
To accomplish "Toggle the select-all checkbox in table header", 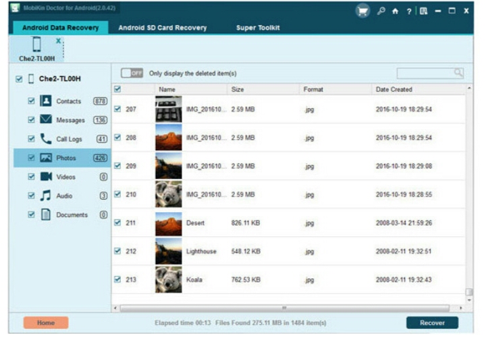I will coord(118,89).
